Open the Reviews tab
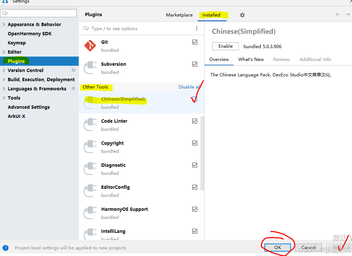Viewport: 352px width, 256px height. (281, 60)
